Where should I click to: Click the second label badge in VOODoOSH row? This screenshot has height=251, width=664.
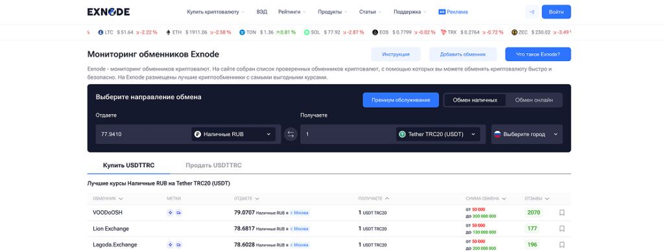point(178,213)
